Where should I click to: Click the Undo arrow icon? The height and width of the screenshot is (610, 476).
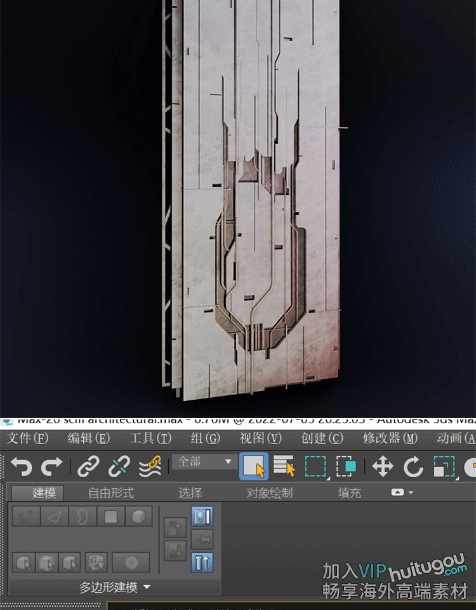click(x=21, y=467)
